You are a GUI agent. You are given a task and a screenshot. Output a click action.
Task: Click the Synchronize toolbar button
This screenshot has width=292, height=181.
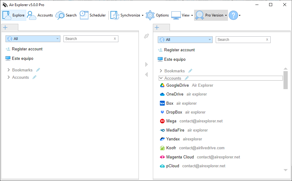125,15
